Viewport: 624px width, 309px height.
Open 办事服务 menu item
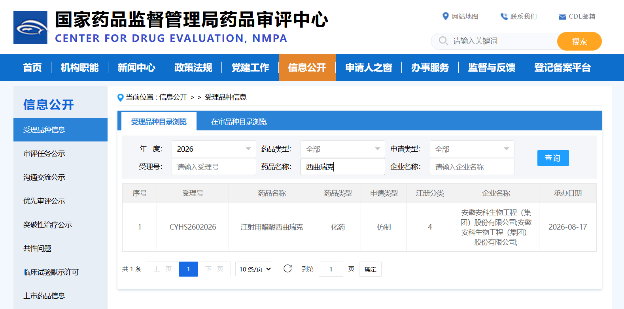coord(430,68)
